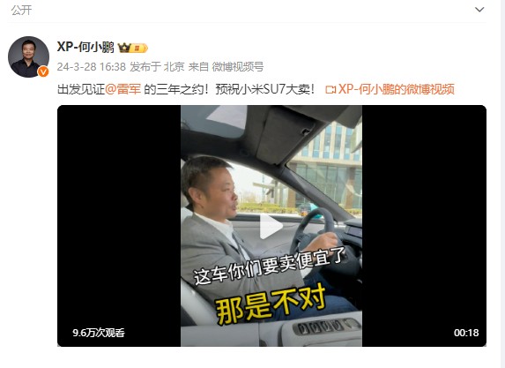The width and height of the screenshot is (505, 368).
Task: Click the post text 预祝小米SU7大卖
Action: (265, 89)
